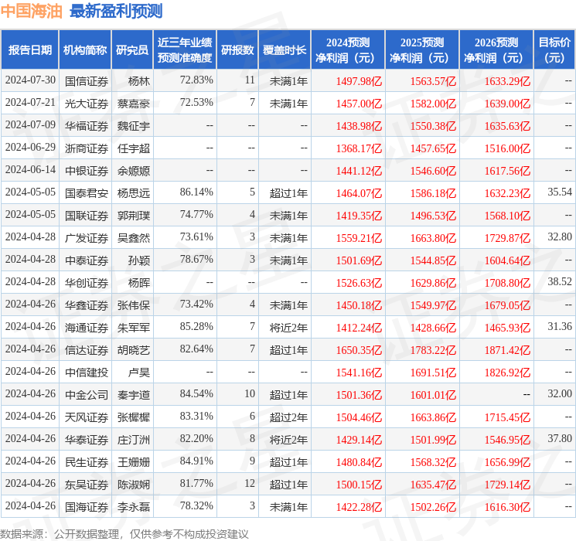Click target price 32.80
This screenshot has width=576, height=541.
[560, 237]
